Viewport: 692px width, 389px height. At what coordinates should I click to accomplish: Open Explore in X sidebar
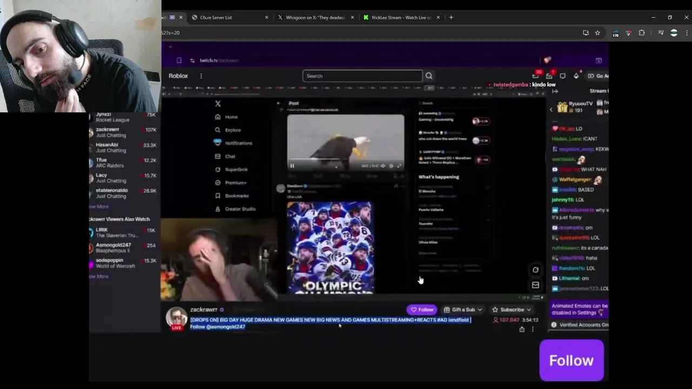pos(228,130)
